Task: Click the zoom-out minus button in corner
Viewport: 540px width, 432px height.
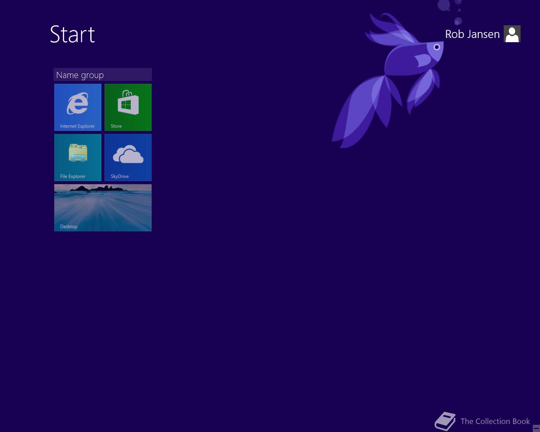Action: click(536, 428)
